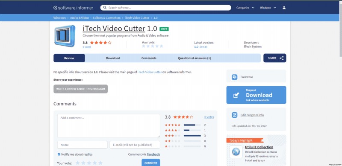Click the three-star rating bar
The width and height of the screenshot is (342, 166).
point(192,136)
